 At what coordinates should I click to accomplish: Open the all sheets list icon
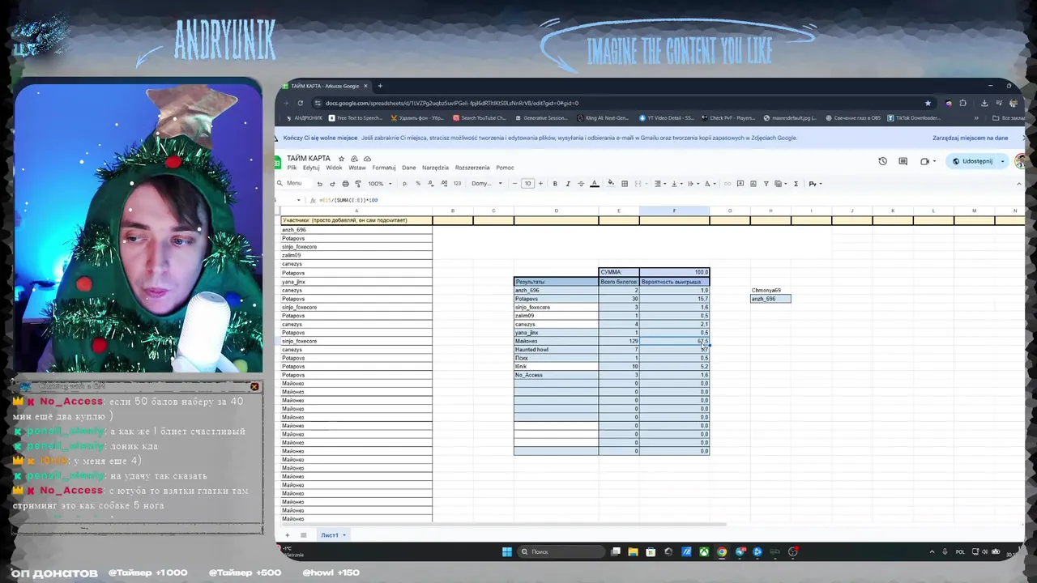[x=304, y=535]
